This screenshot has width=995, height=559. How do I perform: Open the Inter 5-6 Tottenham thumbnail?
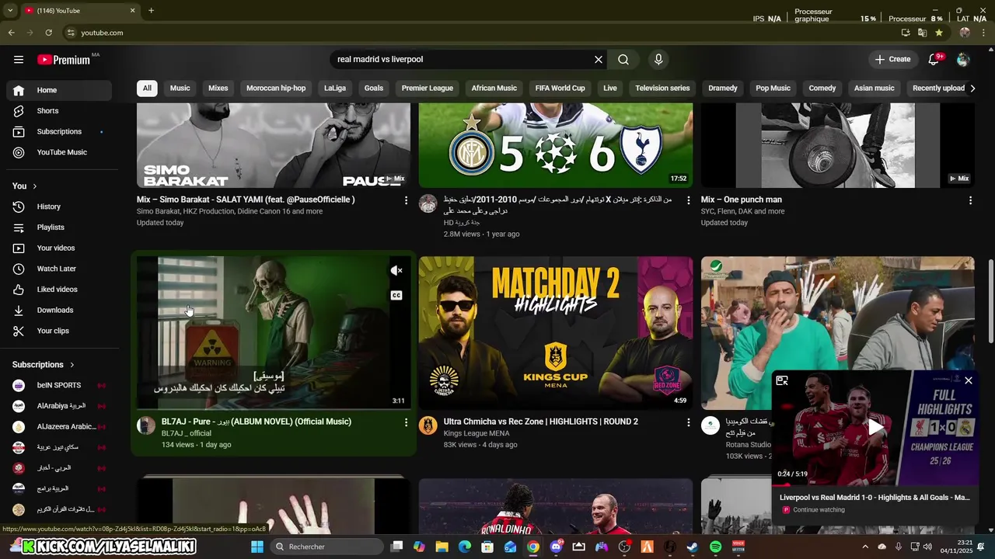pos(556,145)
